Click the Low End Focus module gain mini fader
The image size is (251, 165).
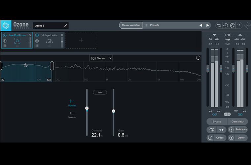[x=30, y=42]
